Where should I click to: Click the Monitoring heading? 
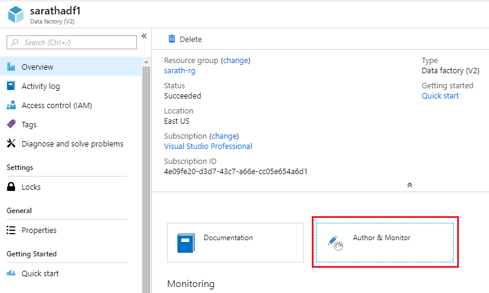[191, 284]
